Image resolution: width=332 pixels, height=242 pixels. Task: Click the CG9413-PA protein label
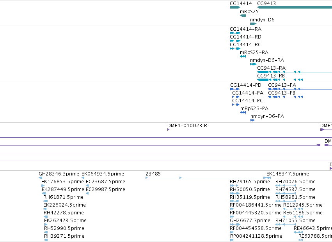tap(282, 85)
